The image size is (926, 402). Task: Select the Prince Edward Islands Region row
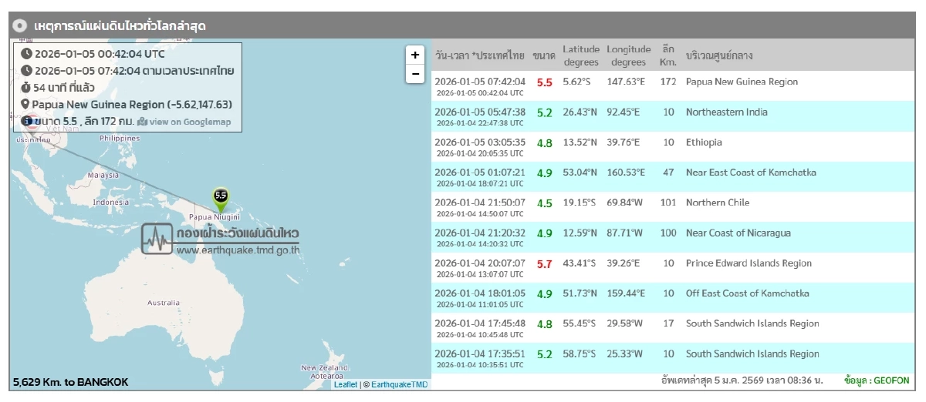tap(671, 267)
